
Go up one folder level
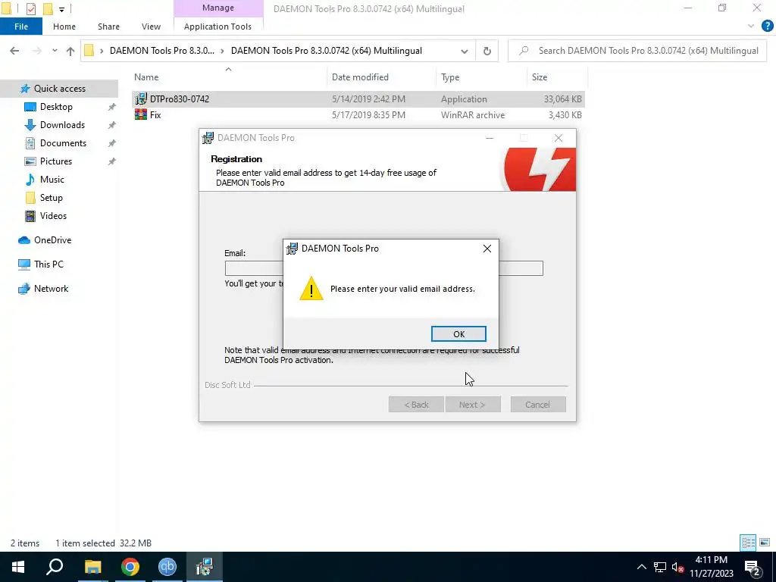click(70, 51)
